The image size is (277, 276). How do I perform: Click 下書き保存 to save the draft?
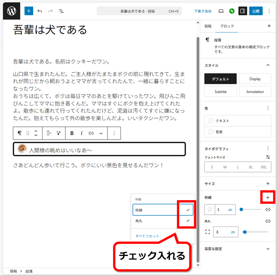pos(203,11)
